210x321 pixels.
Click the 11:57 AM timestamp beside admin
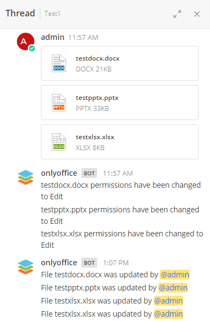click(x=83, y=38)
